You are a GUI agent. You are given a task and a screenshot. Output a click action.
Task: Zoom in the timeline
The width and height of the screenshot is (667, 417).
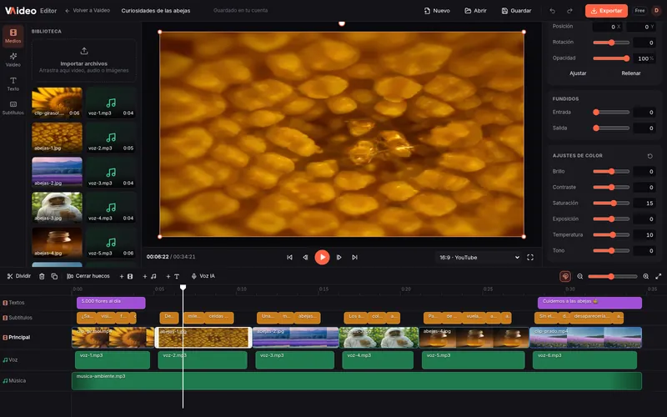pyautogui.click(x=645, y=277)
